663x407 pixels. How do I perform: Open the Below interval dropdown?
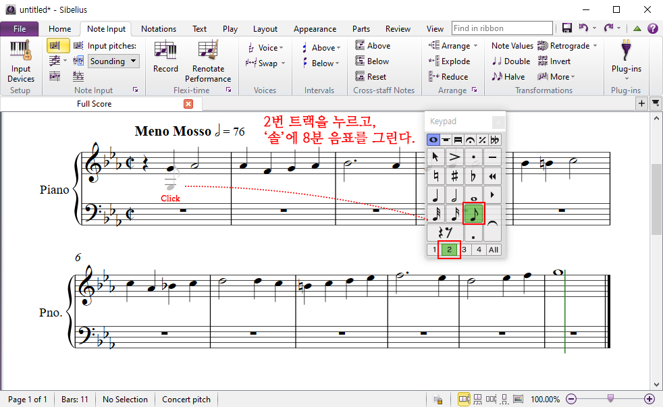[321, 63]
